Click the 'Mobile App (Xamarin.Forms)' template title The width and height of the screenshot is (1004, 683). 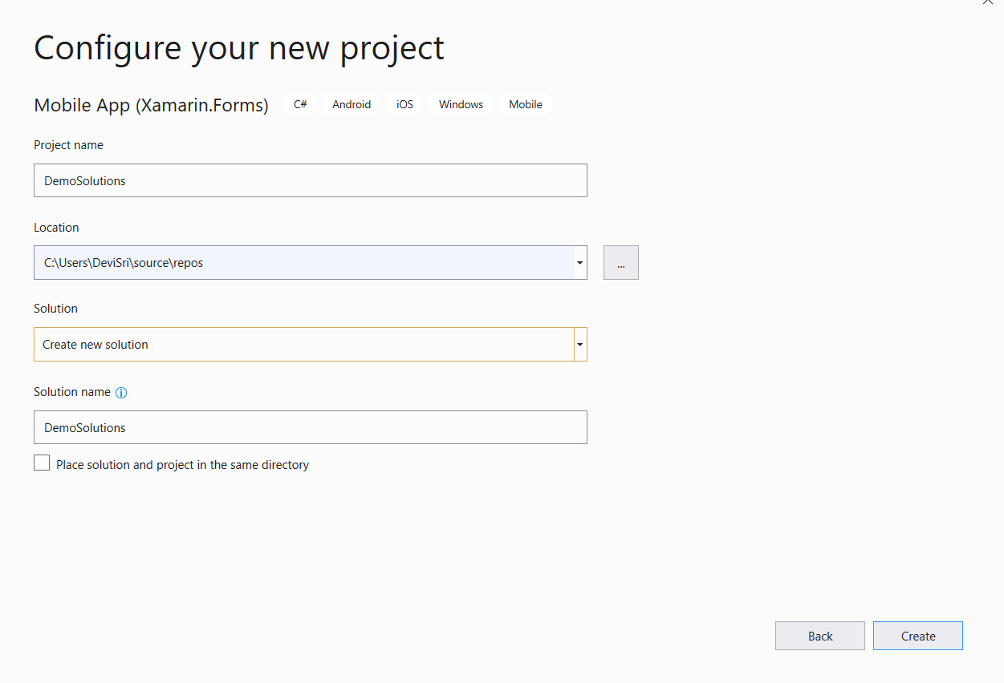(x=151, y=105)
